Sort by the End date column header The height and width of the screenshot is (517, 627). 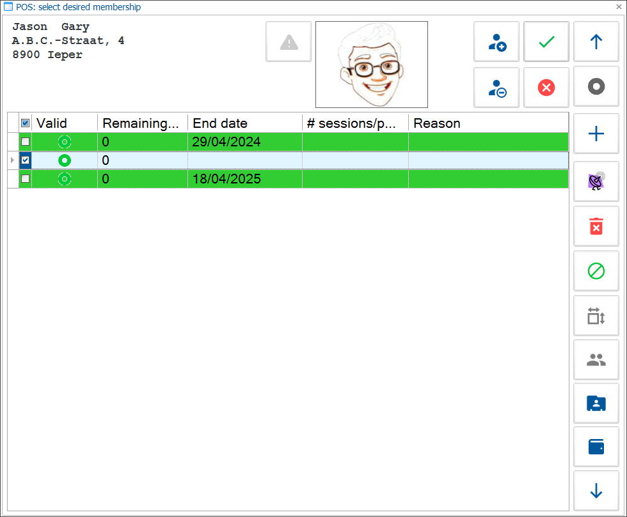coord(244,123)
